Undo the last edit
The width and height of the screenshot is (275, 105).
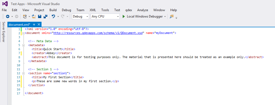coord(53,16)
